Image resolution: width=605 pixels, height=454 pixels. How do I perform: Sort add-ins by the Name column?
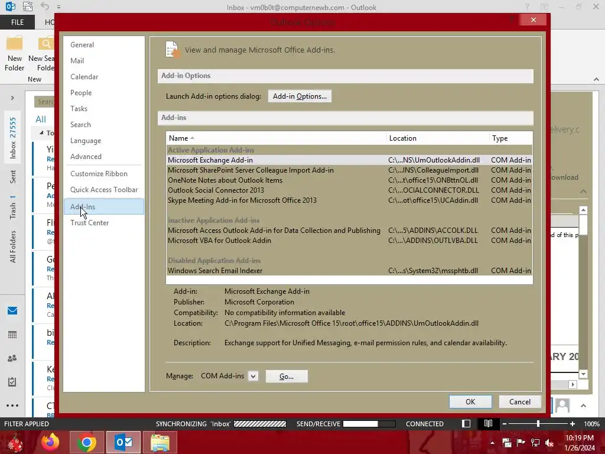pyautogui.click(x=277, y=138)
